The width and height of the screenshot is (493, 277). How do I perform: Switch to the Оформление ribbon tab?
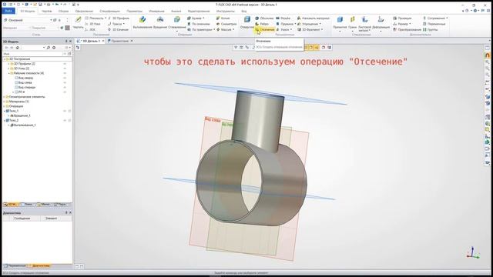(x=84, y=11)
